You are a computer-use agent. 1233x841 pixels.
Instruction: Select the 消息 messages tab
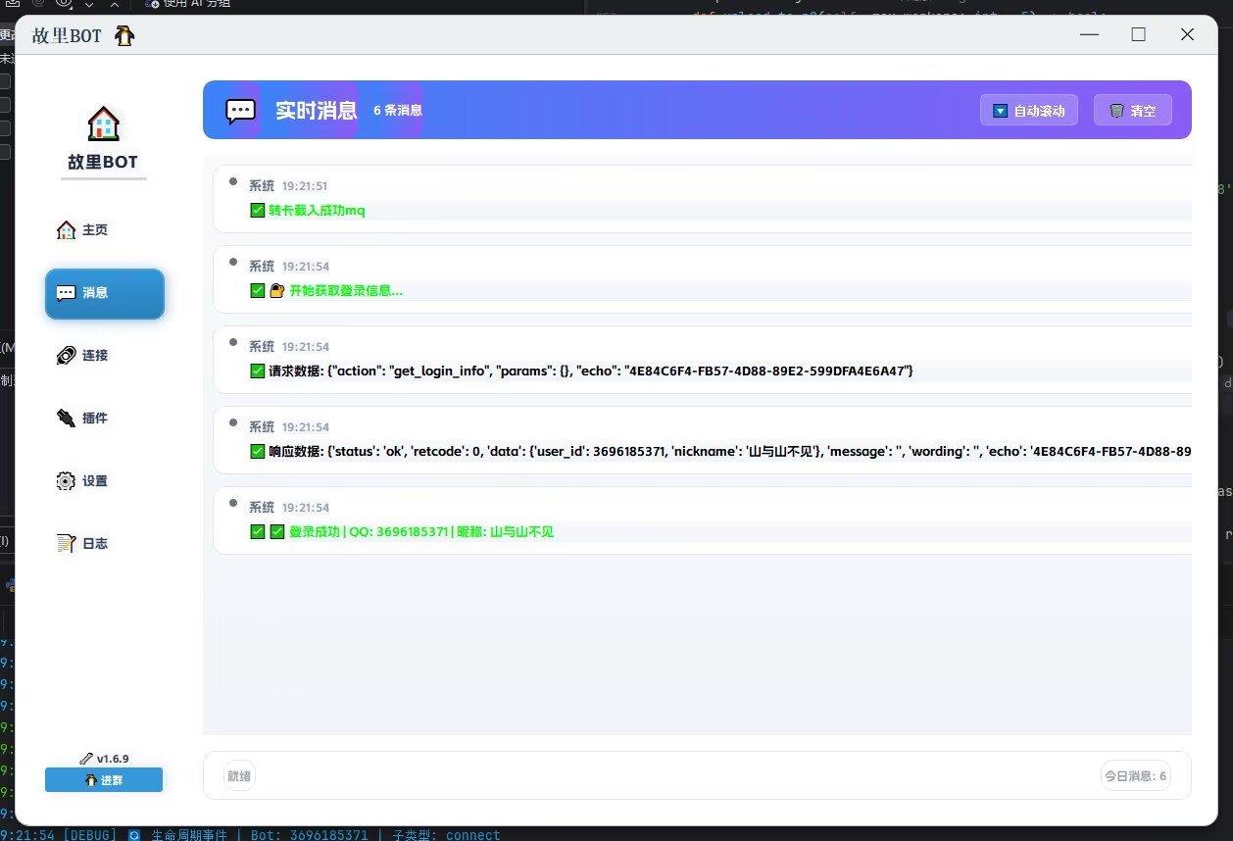tap(104, 293)
